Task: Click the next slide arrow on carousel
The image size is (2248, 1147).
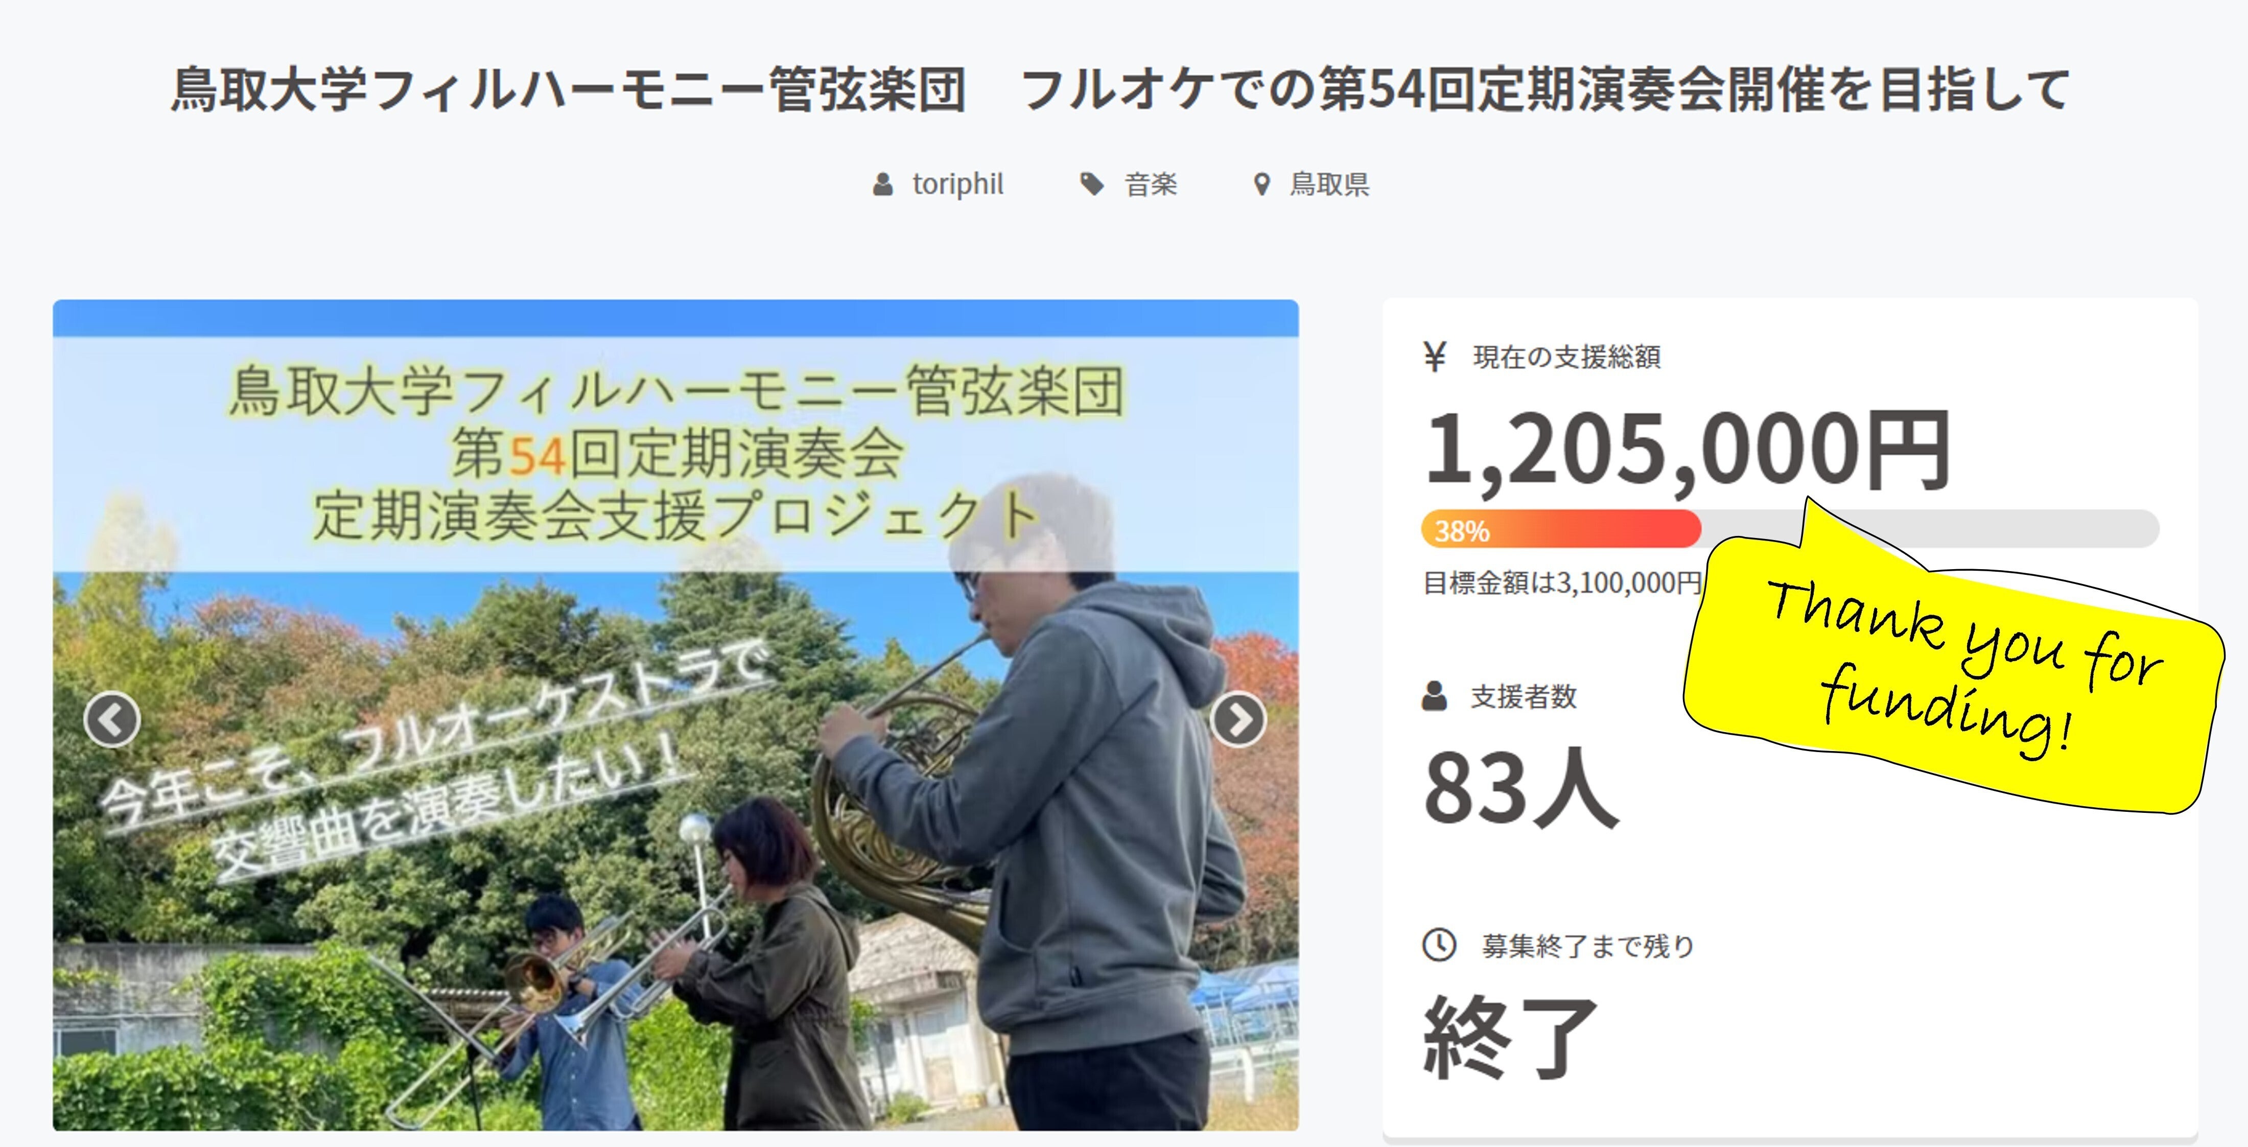Action: click(1237, 719)
